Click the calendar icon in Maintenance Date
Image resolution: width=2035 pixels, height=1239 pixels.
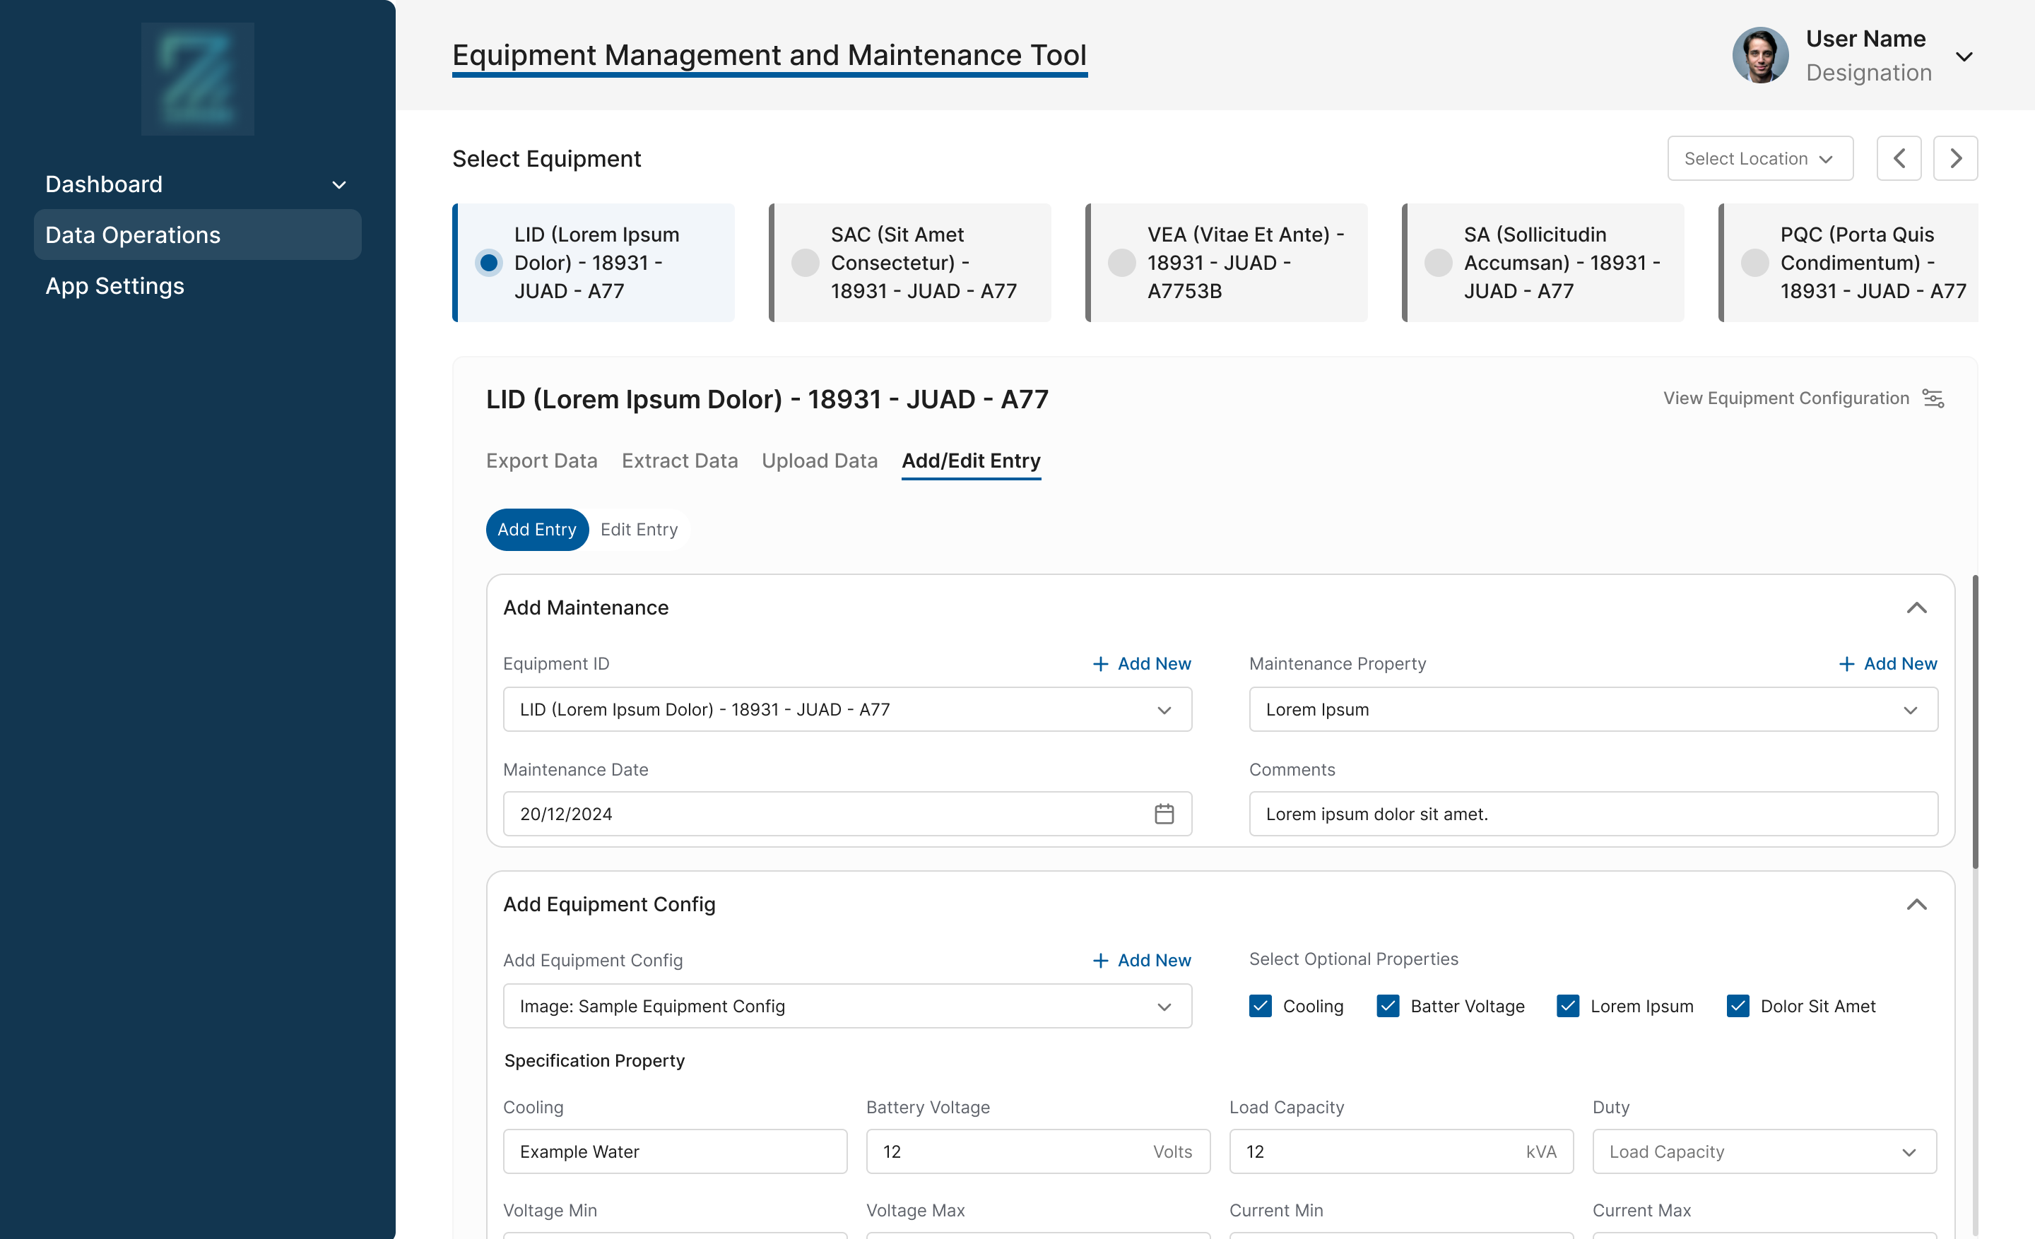pyautogui.click(x=1164, y=814)
